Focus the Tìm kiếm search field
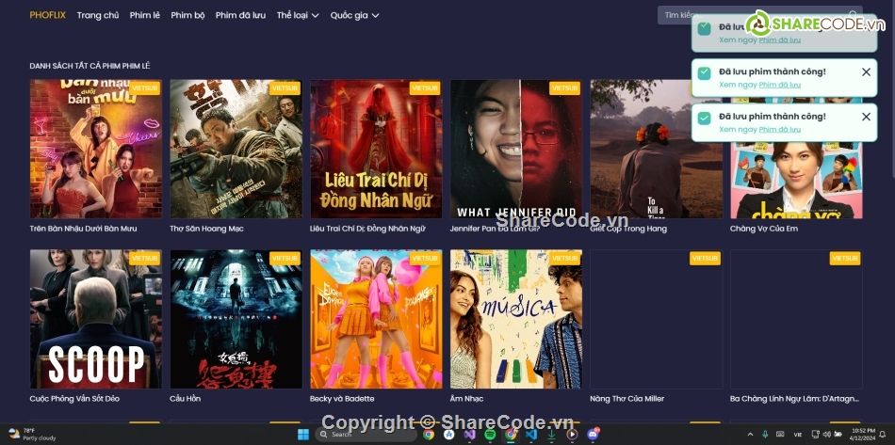Screen dimensions: 895x445 759,15
